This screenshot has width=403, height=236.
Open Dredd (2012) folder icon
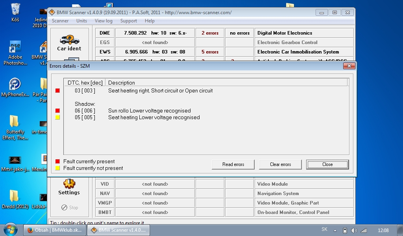point(14,196)
